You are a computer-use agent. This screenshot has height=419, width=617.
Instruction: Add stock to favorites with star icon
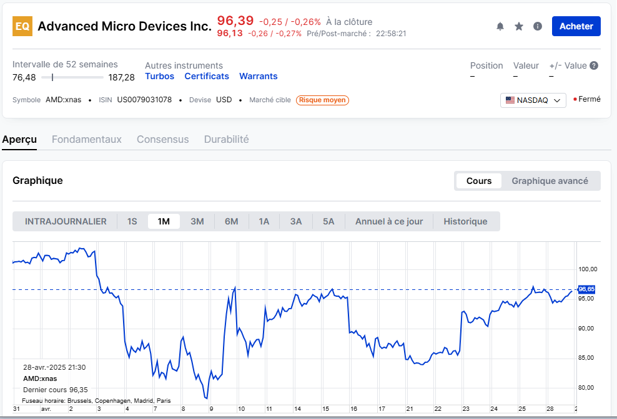[x=518, y=26]
